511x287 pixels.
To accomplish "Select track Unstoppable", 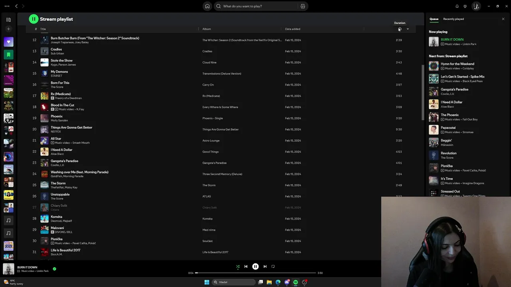I will point(60,195).
